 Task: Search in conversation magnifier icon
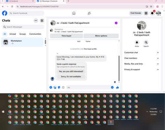tap(146, 42)
